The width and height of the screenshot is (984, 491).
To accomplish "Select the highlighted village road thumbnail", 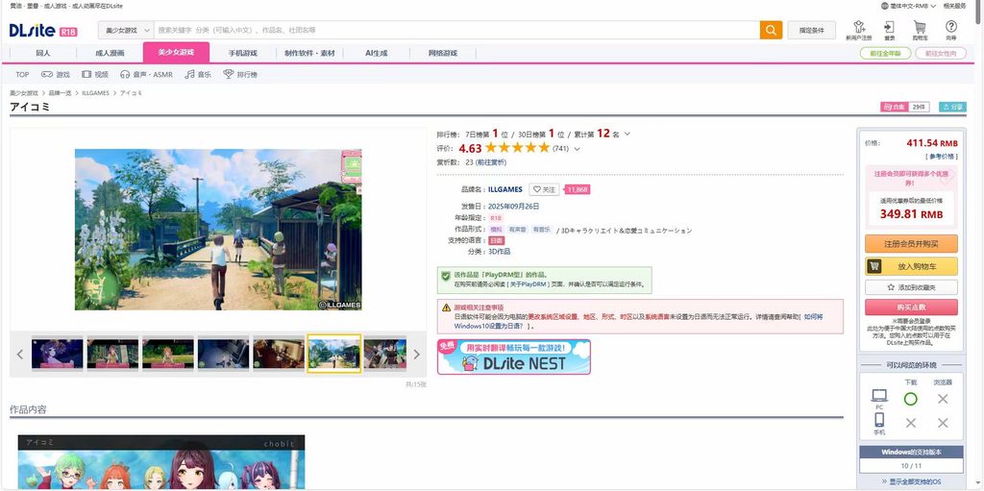I will 333,354.
